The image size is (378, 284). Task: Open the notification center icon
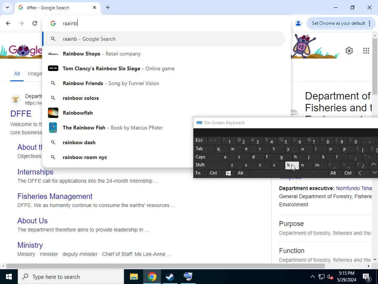[367, 277]
